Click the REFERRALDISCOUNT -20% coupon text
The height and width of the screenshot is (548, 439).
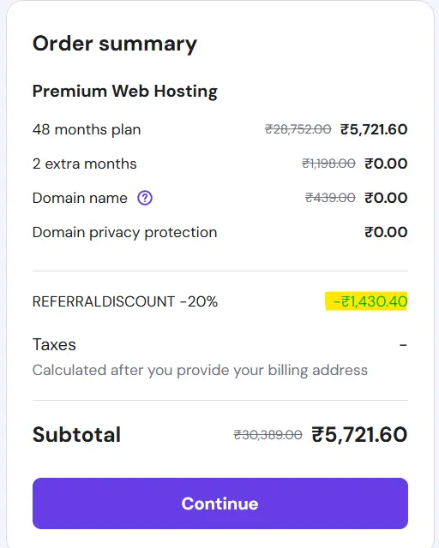click(125, 301)
